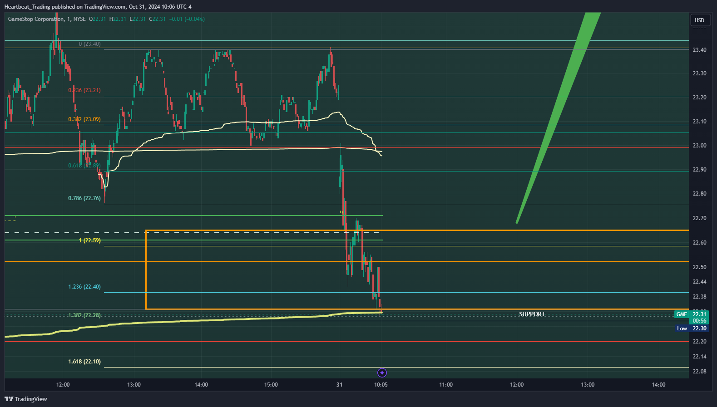
Task: Click the SUPPORT text annotation
Action: (532, 314)
